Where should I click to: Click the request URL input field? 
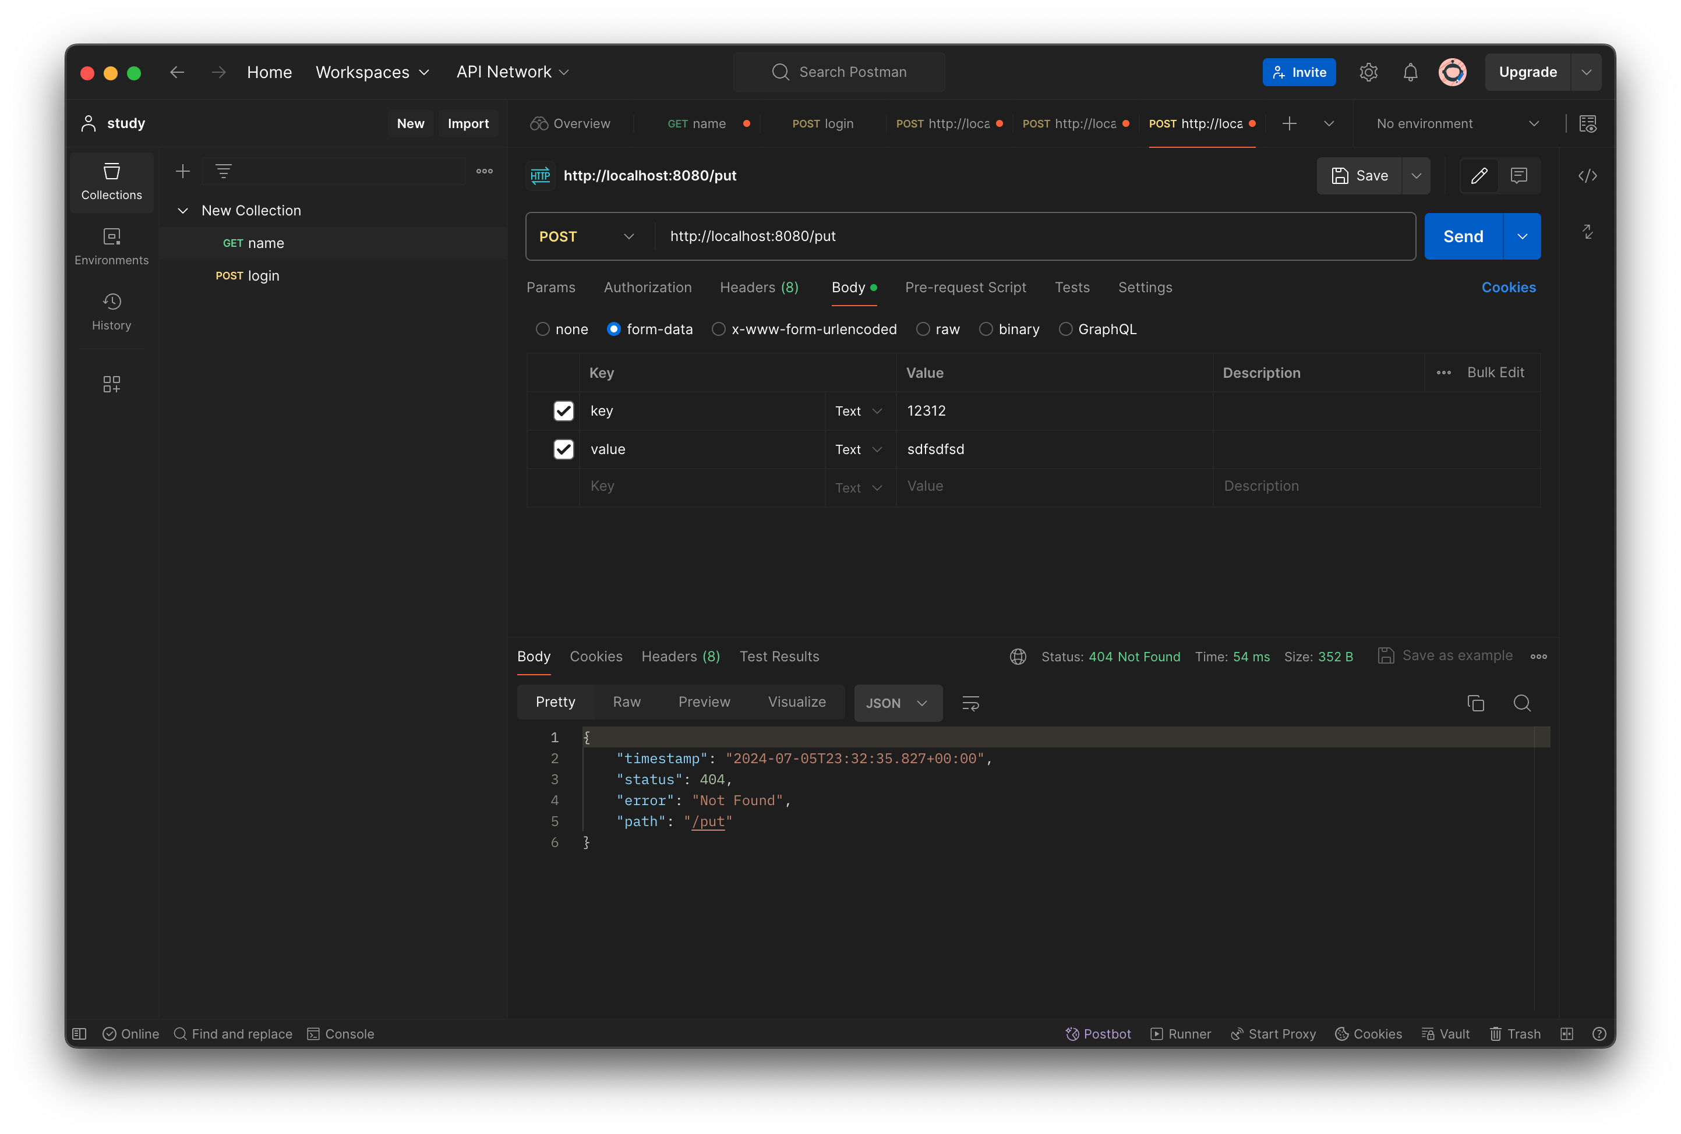(1034, 237)
